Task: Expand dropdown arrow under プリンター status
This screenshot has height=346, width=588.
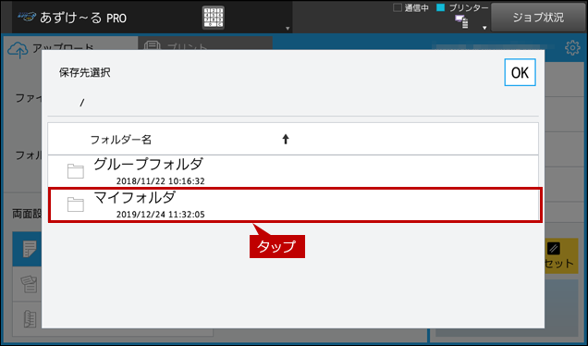Action: pyautogui.click(x=484, y=28)
